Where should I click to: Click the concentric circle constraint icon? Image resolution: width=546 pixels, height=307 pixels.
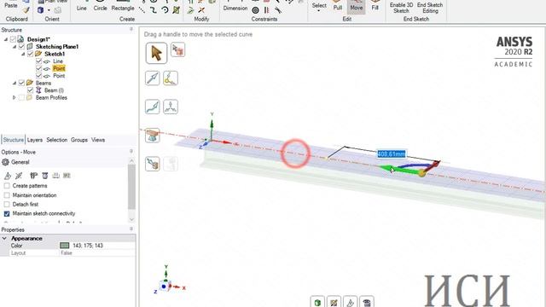[x=255, y=10]
